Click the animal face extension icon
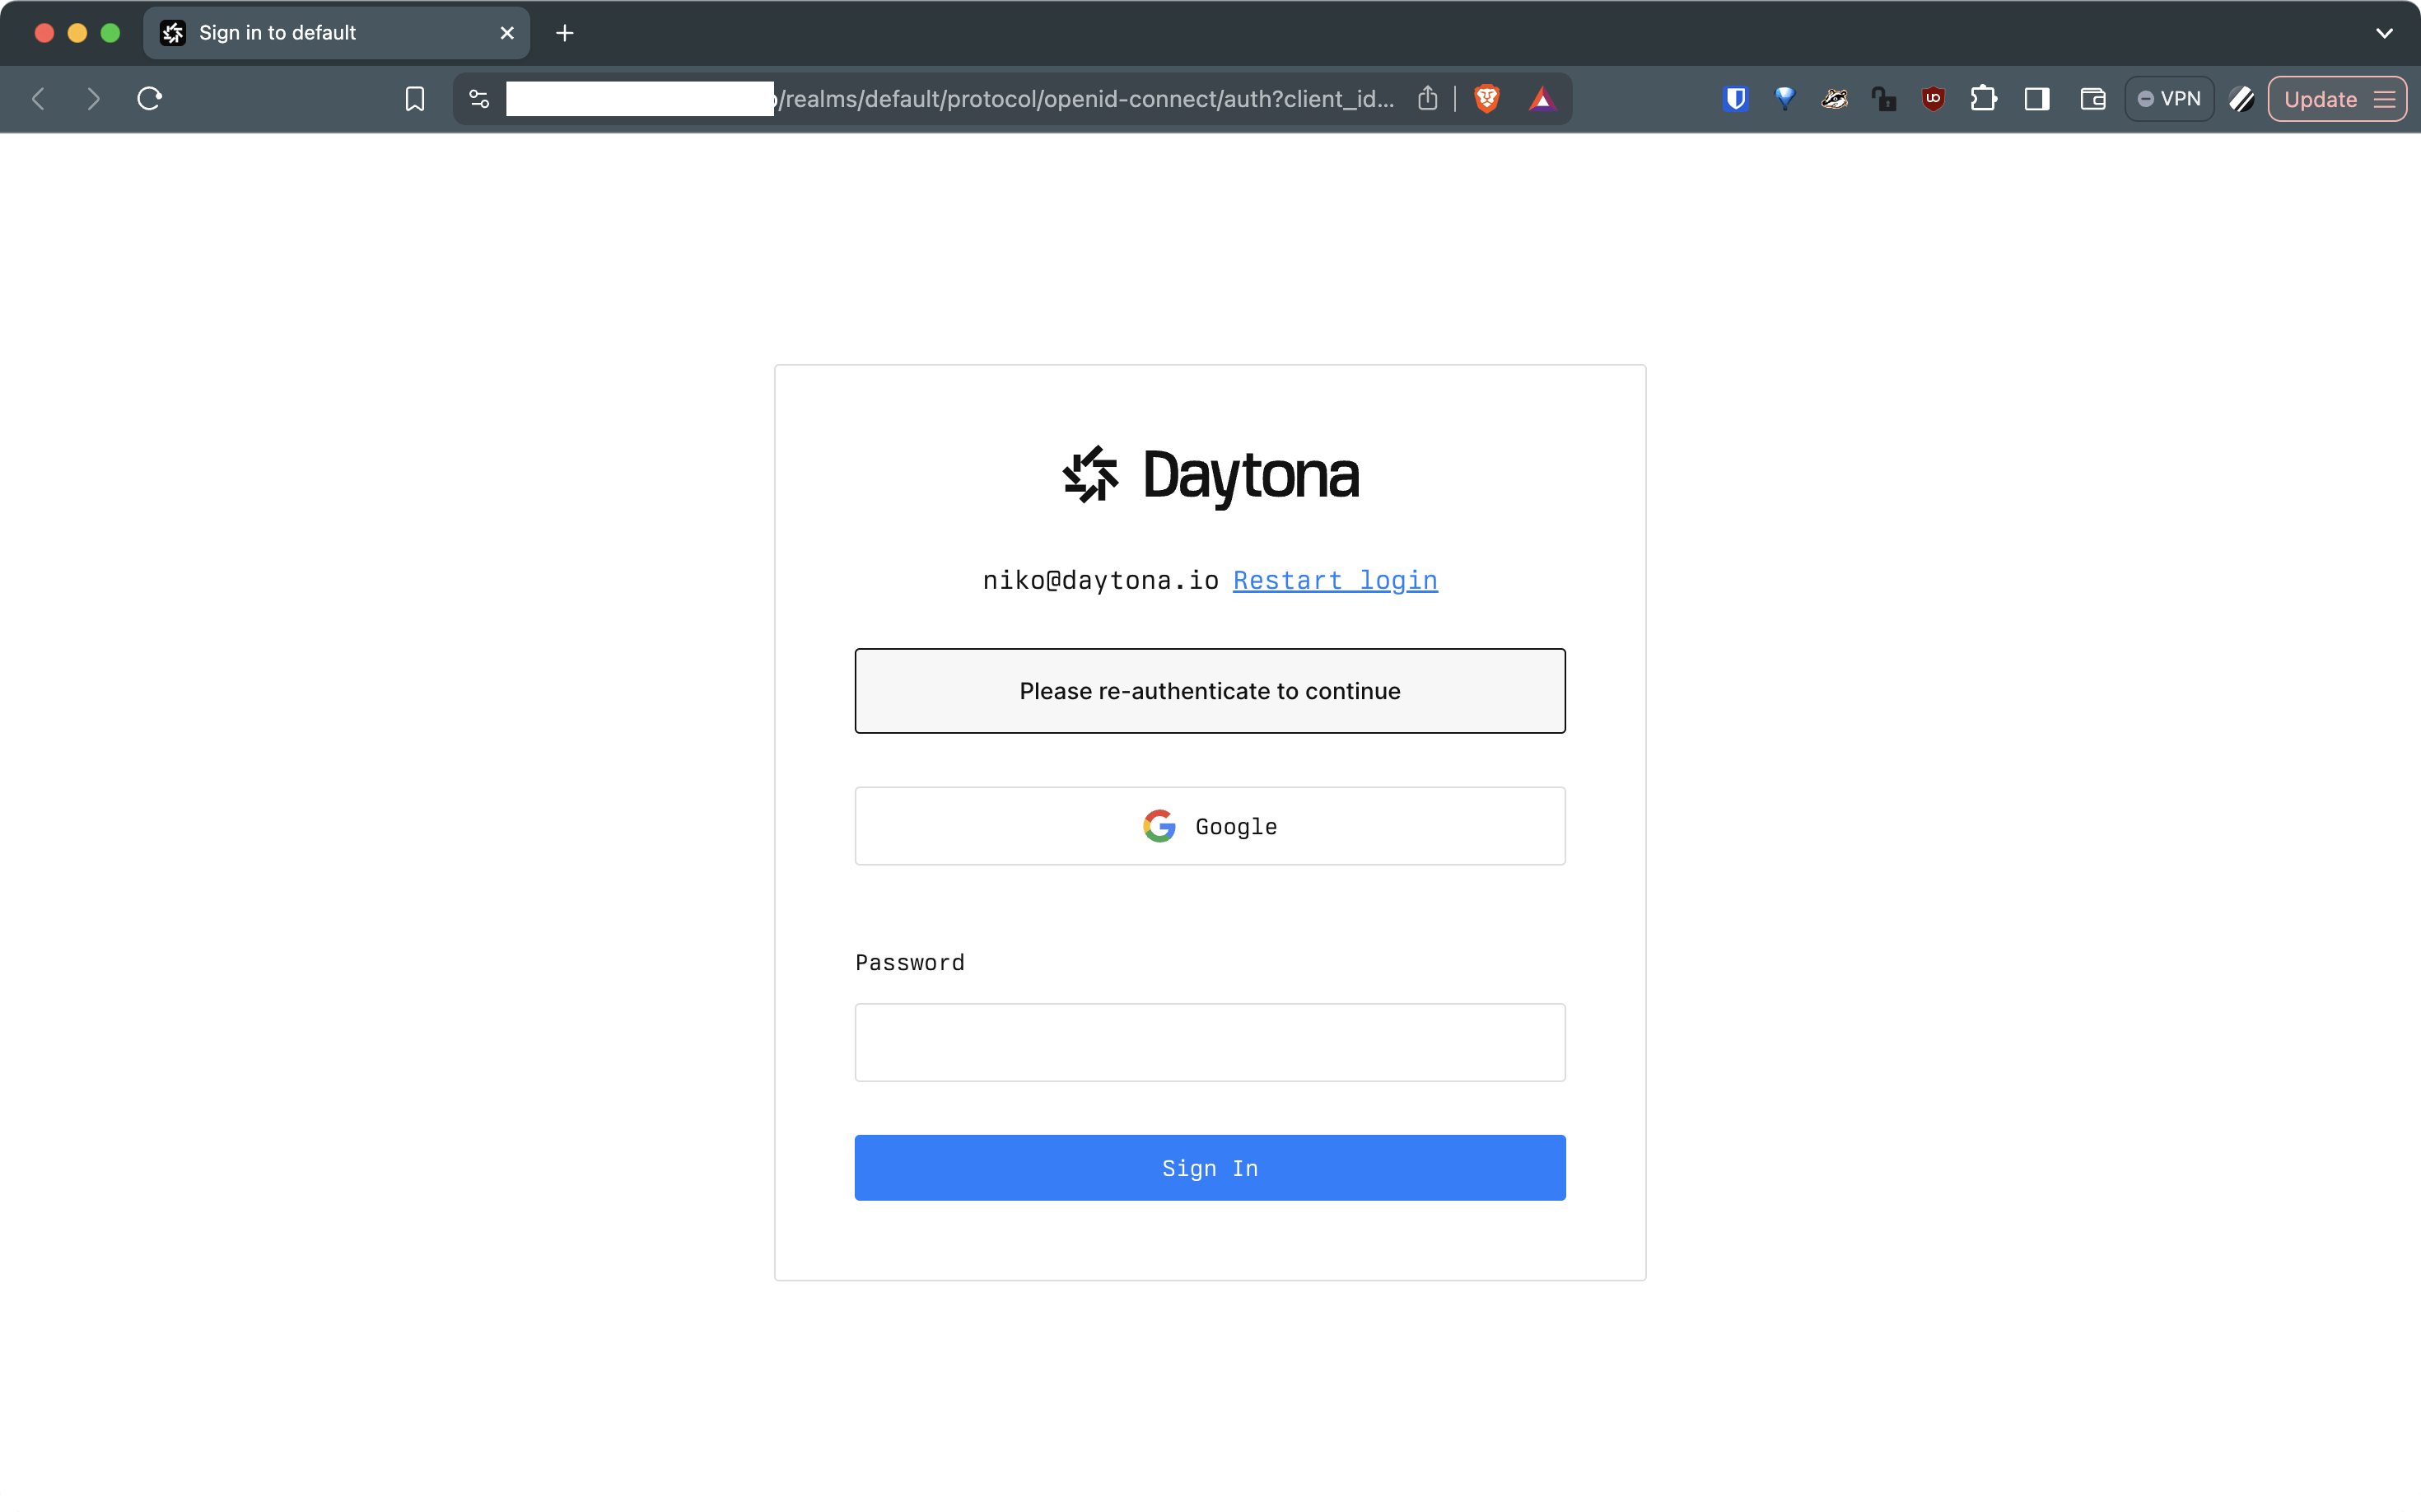Viewport: 2421px width, 1512px height. pos(1834,99)
